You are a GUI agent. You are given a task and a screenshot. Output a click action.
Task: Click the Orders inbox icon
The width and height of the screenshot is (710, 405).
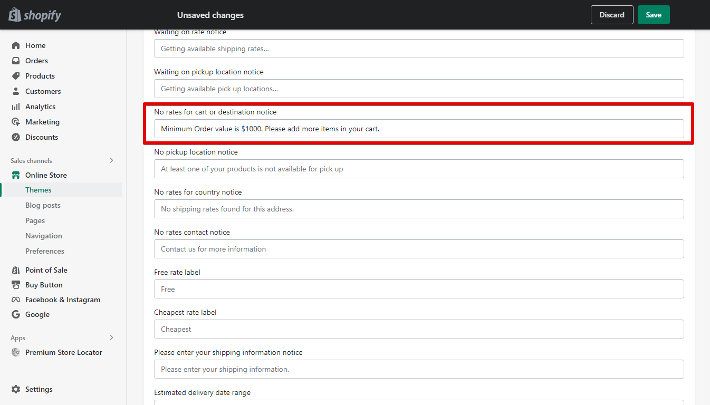pyautogui.click(x=16, y=61)
